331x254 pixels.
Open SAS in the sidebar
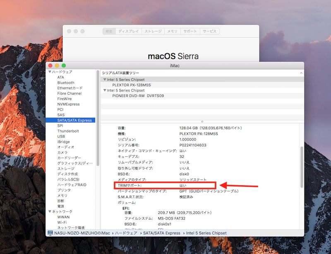pyautogui.click(x=61, y=115)
